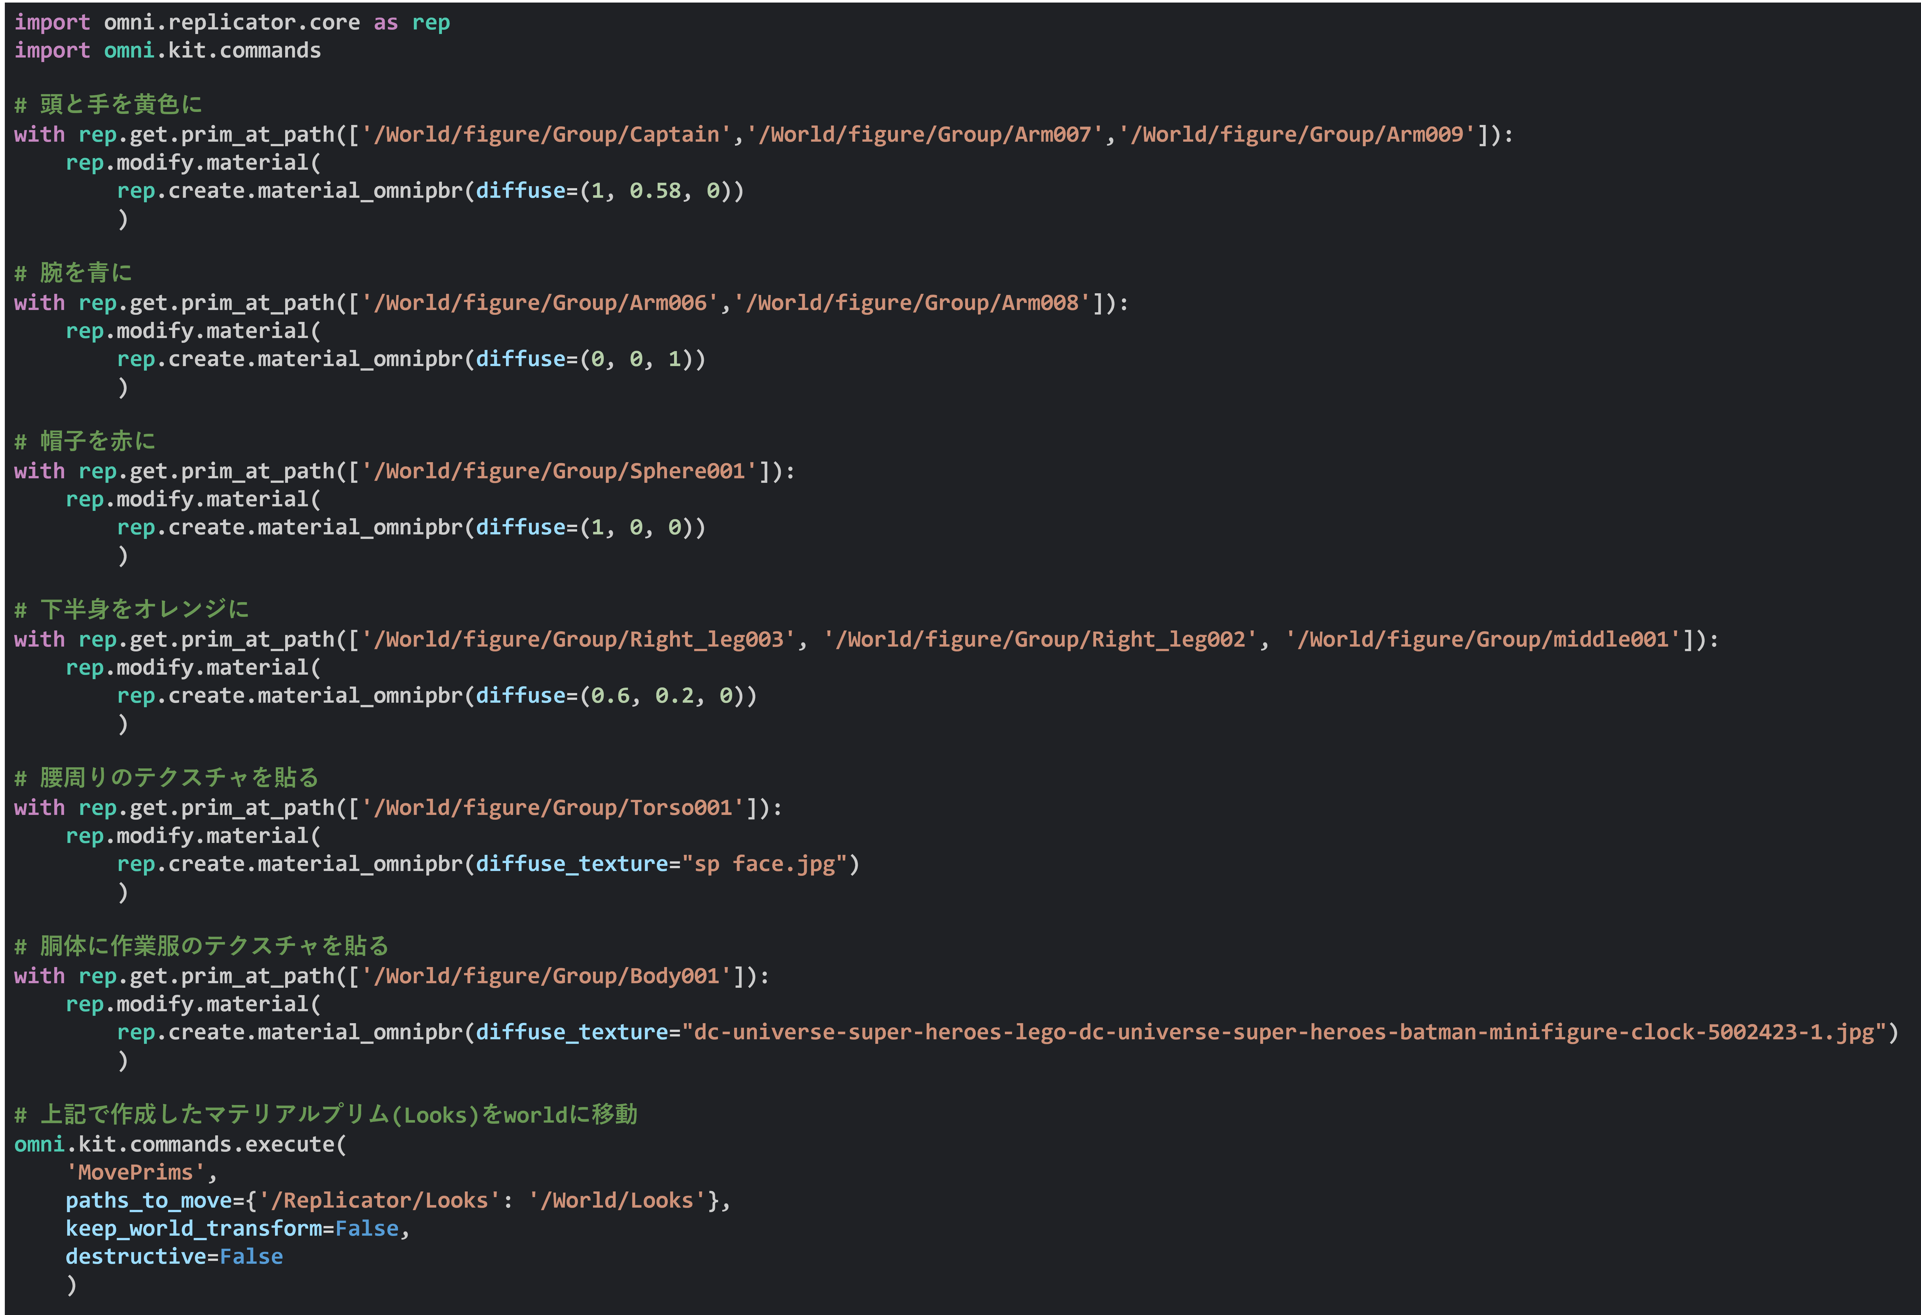Click the path string '/World/figure/Group/Torso001'
The image size is (1921, 1315).
click(x=553, y=809)
